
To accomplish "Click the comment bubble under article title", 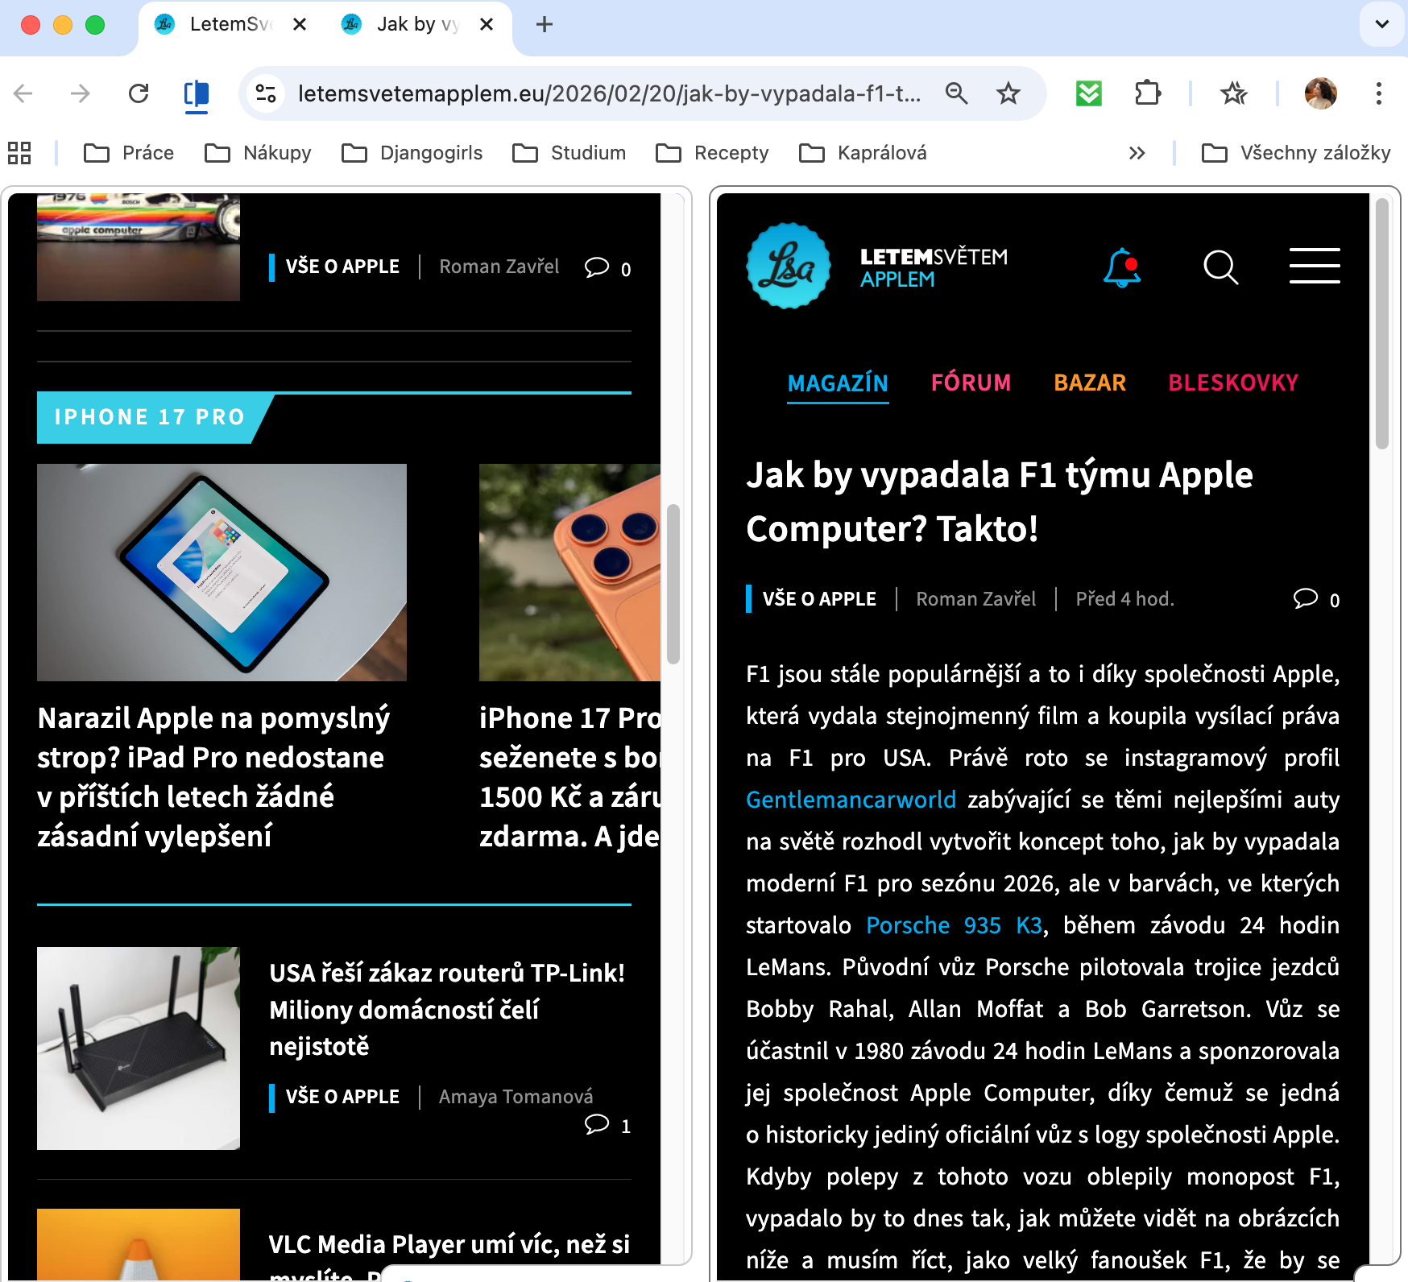I will click(x=1306, y=598).
